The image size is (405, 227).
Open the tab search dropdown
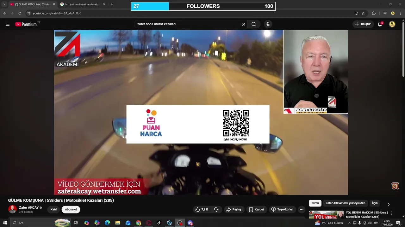[x=4, y=4]
